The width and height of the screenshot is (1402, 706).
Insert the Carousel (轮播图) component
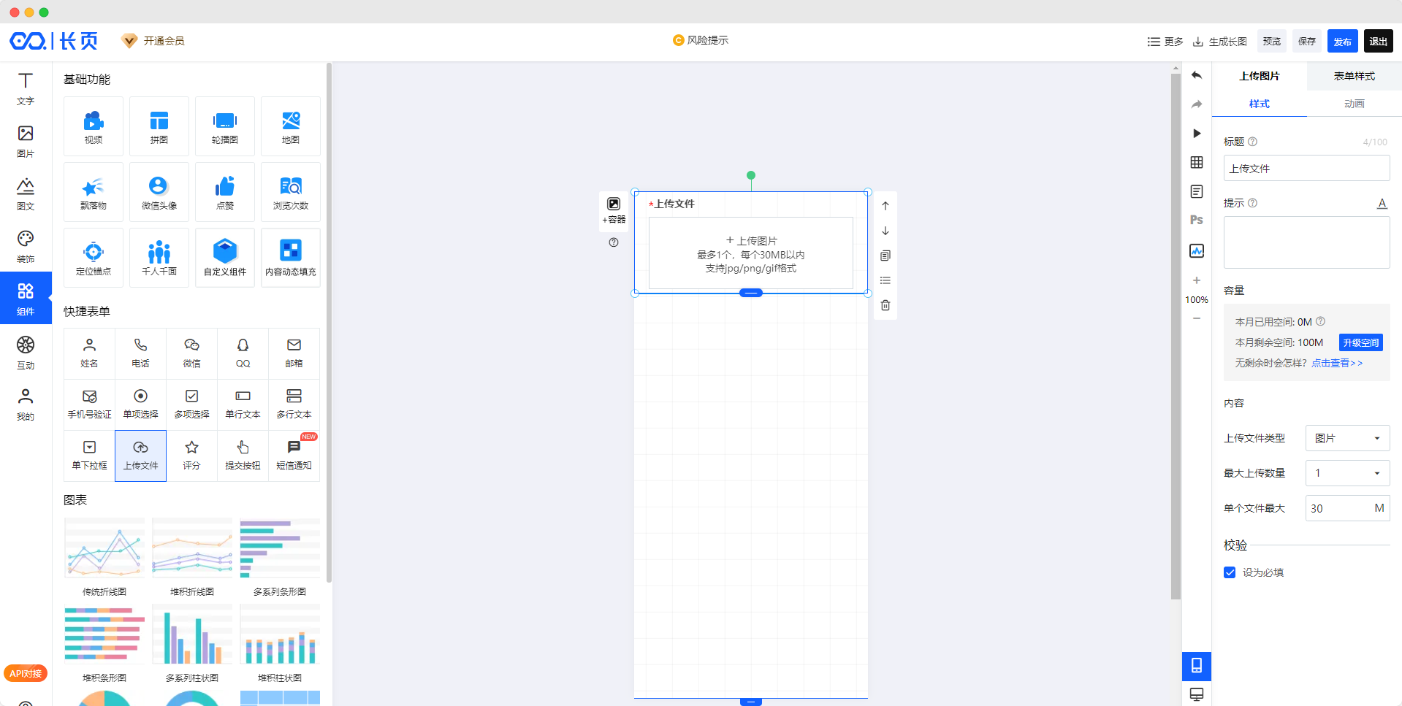(x=225, y=126)
